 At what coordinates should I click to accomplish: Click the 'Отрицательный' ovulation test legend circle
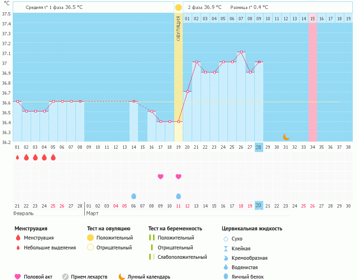(x=90, y=248)
